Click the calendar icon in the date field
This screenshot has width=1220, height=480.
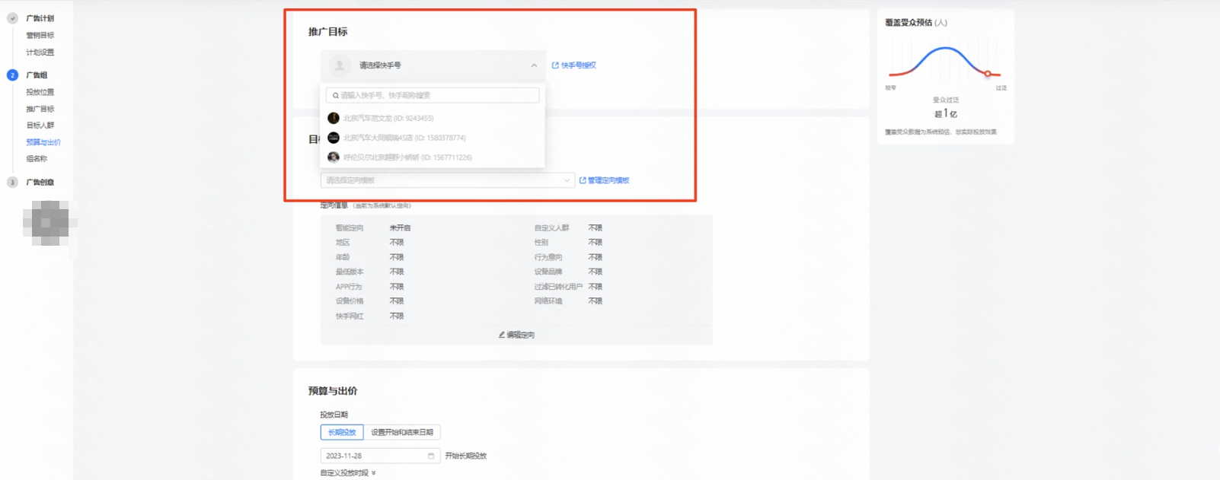pos(431,456)
